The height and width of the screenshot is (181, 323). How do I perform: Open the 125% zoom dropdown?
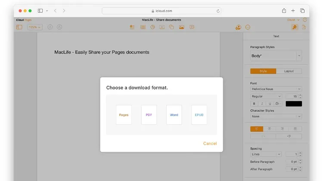35,27
